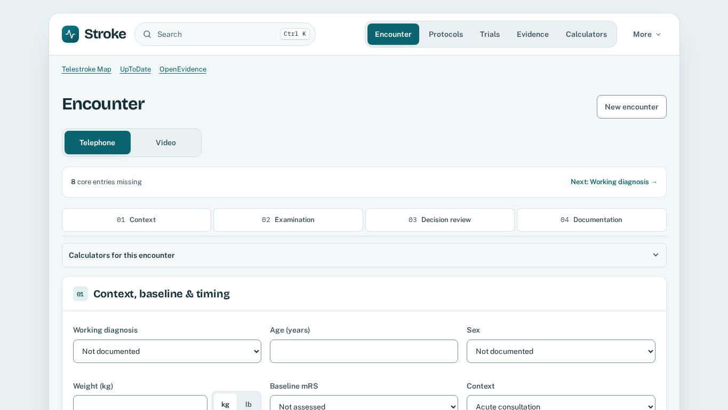728x410 pixels.
Task: Select kg weight unit
Action: [225, 404]
